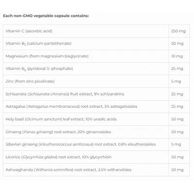Select the 5 mg zinc amount cell
194x194 pixels.
point(179,81)
